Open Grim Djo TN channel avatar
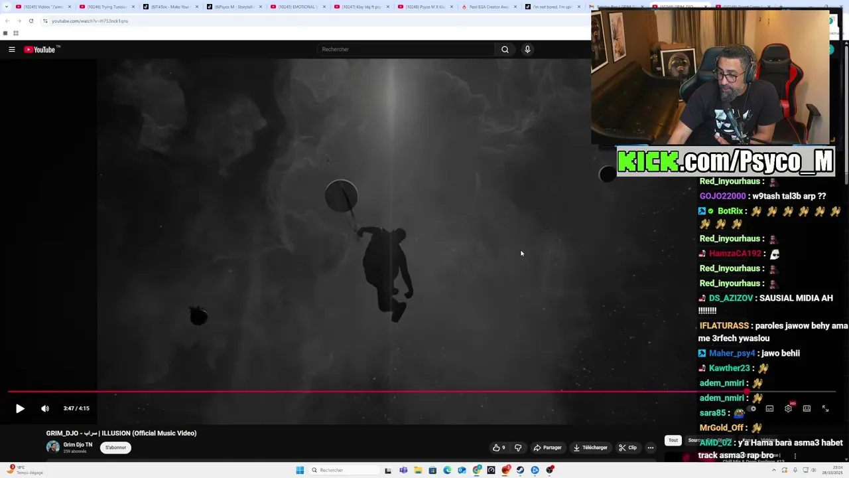The height and width of the screenshot is (478, 849). pos(52,447)
